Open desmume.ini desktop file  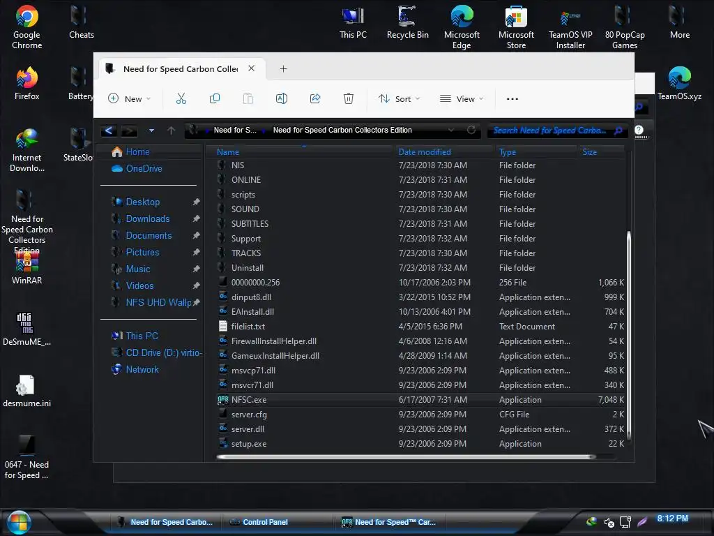coord(27,391)
